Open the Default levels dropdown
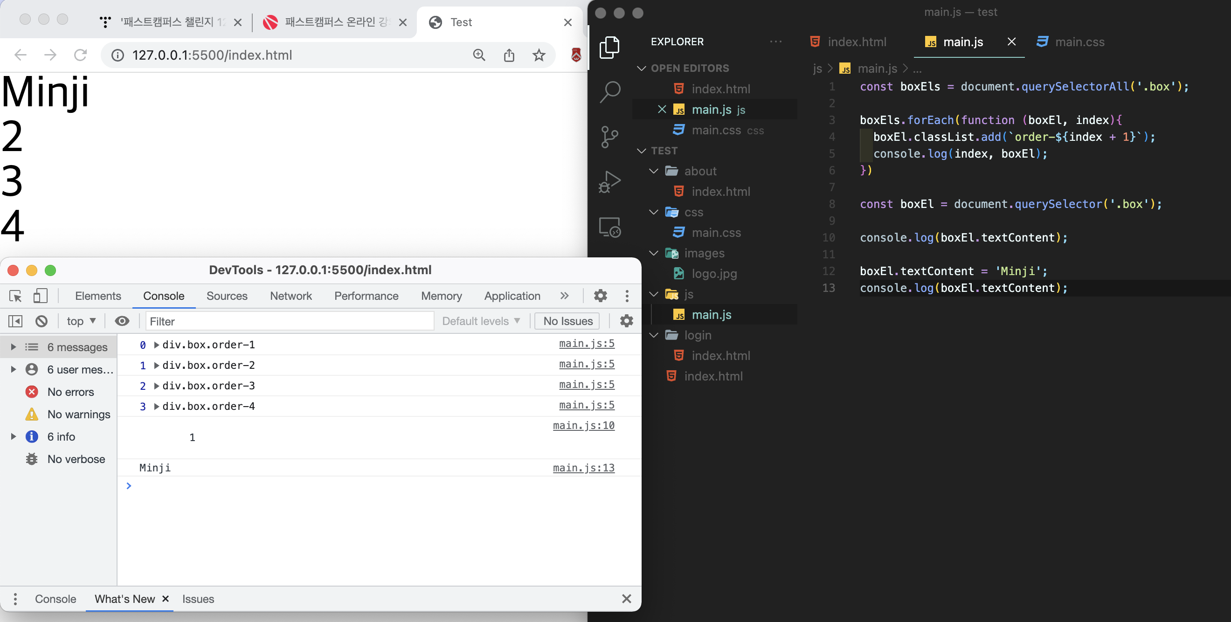 point(480,321)
